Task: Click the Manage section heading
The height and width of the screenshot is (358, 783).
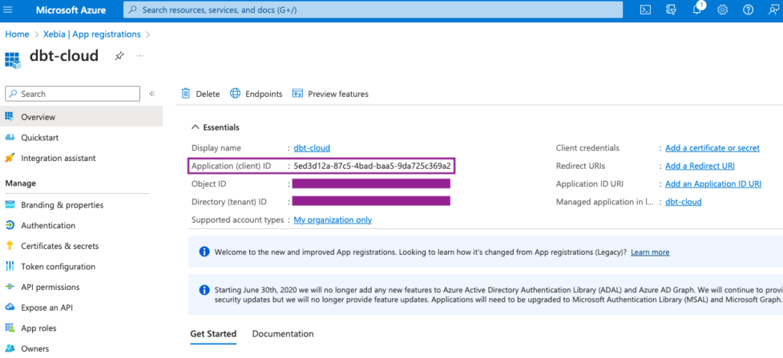Action: pyautogui.click(x=21, y=183)
